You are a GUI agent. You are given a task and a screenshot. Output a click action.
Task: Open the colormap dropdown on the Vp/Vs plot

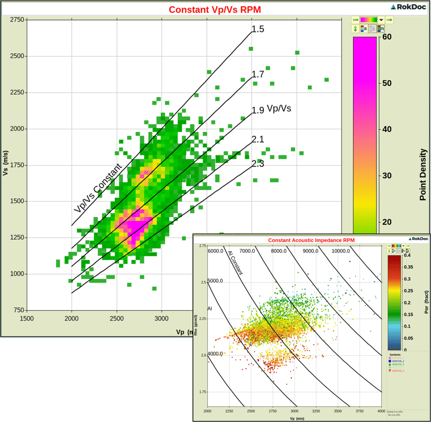point(381,20)
